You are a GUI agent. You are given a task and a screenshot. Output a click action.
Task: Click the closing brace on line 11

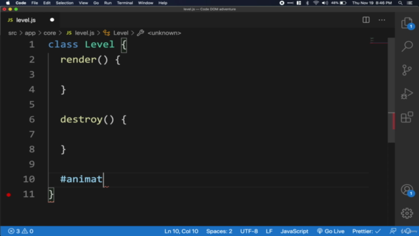tap(51, 194)
